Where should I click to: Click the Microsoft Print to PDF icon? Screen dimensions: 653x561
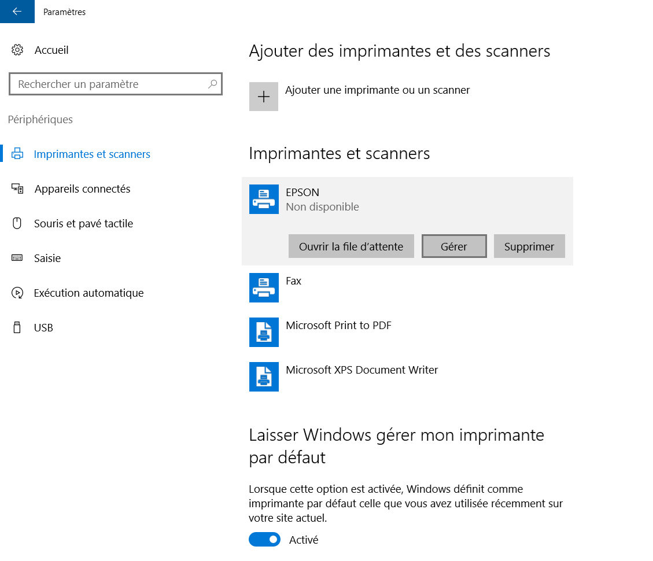click(264, 332)
